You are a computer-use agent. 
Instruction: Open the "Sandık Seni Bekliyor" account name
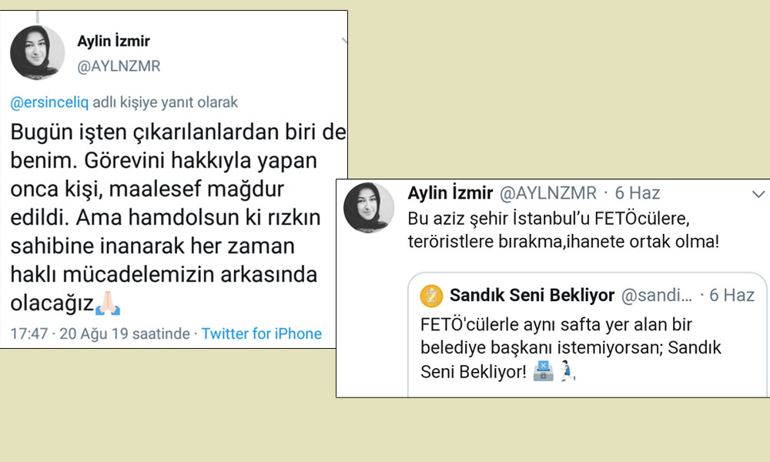click(x=532, y=295)
